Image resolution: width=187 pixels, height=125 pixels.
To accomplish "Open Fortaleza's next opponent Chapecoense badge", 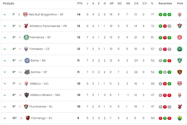I will pos(180,49).
